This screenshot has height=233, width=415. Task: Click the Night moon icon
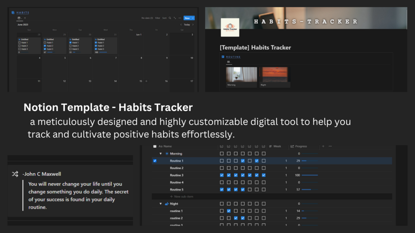pos(167,204)
